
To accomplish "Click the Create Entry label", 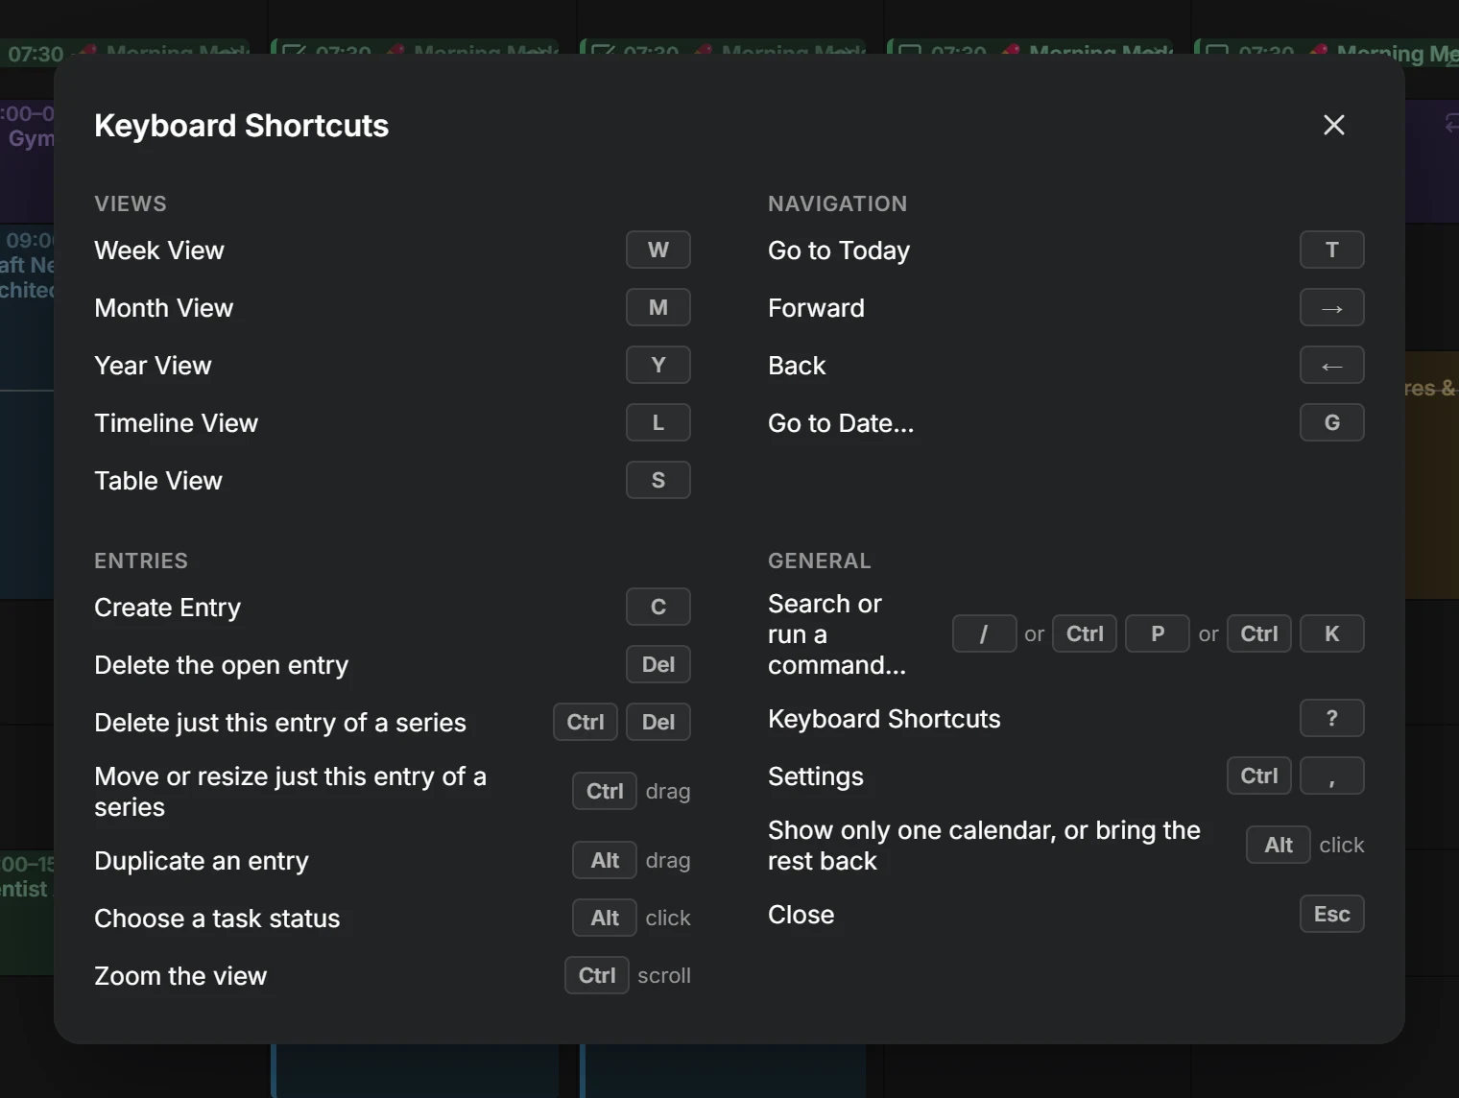I will (168, 608).
